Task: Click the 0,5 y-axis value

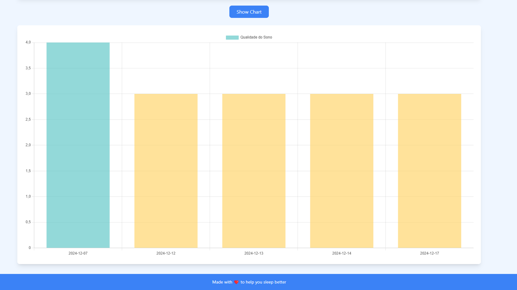Action: (x=28, y=222)
